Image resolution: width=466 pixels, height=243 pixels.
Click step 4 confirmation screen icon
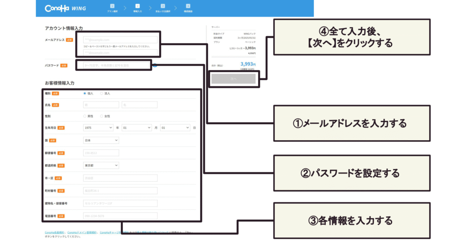[x=188, y=6]
